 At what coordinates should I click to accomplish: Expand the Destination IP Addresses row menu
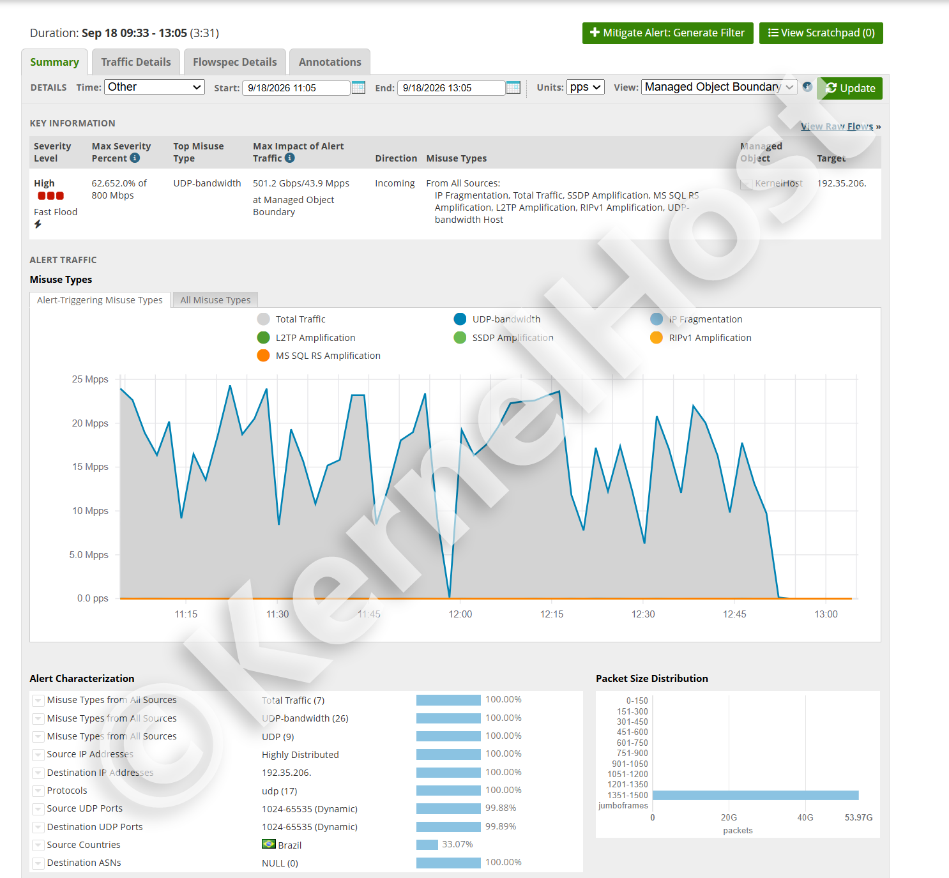tap(38, 773)
